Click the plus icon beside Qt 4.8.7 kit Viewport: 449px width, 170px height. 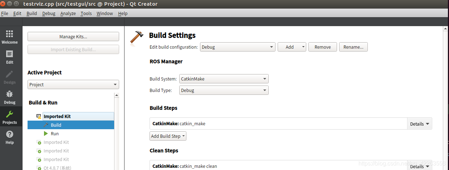pyautogui.click(x=39, y=168)
